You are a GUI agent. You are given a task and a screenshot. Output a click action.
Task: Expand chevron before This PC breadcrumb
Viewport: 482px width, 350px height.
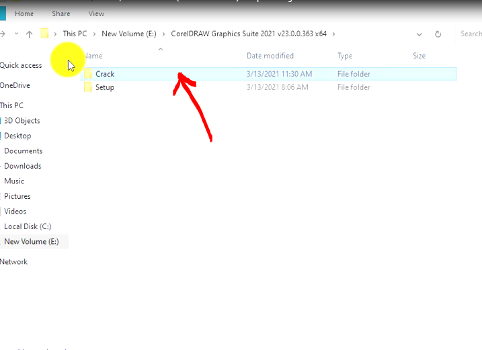(x=55, y=34)
